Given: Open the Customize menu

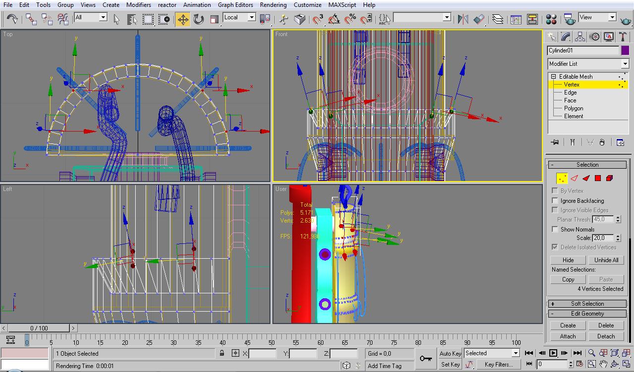Looking at the screenshot, I should tap(308, 5).
